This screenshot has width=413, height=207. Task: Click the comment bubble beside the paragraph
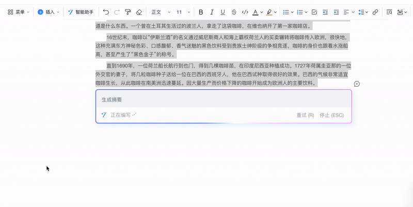coord(357,84)
